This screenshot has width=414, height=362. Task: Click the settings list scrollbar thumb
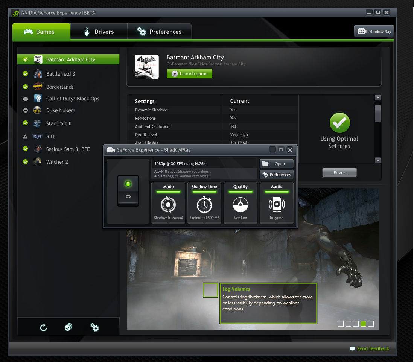(378, 114)
